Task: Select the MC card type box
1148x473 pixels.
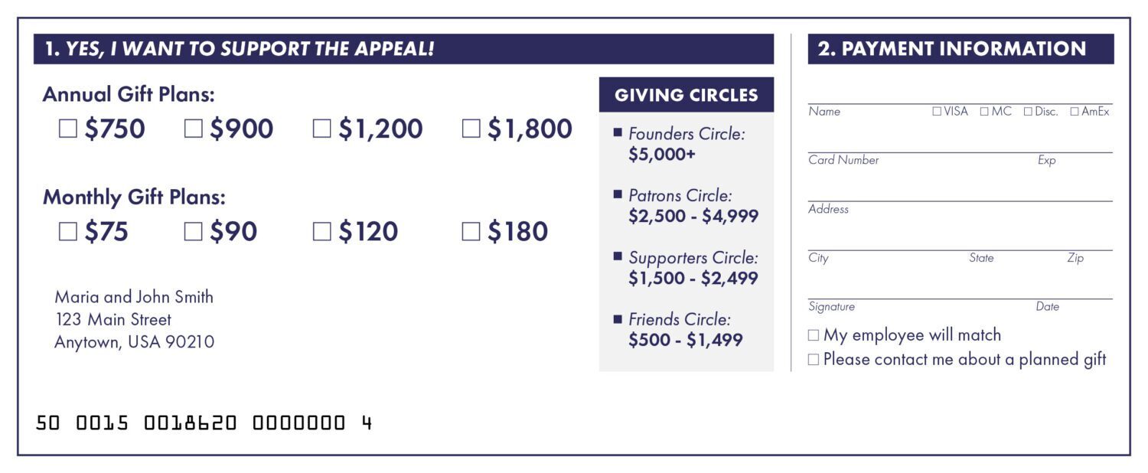Action: (985, 112)
